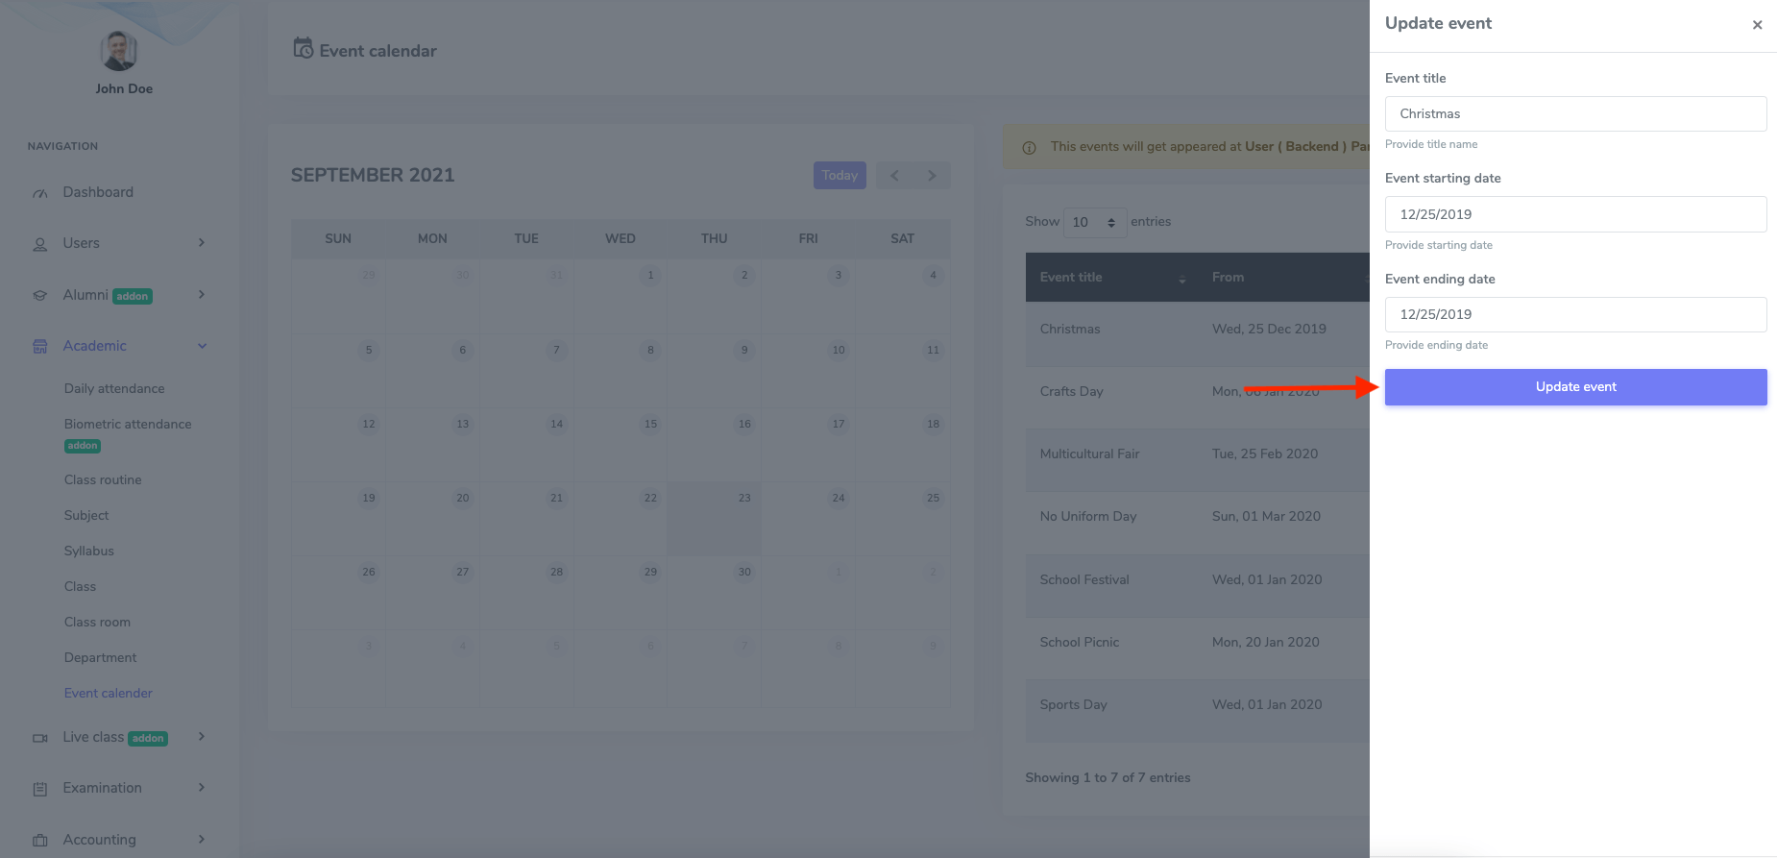Click the Dashboard speedometer icon
Screen dimensions: 1777x858
click(40, 193)
